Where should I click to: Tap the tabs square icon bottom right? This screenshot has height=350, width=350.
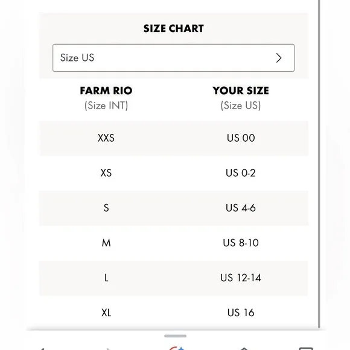306,348
